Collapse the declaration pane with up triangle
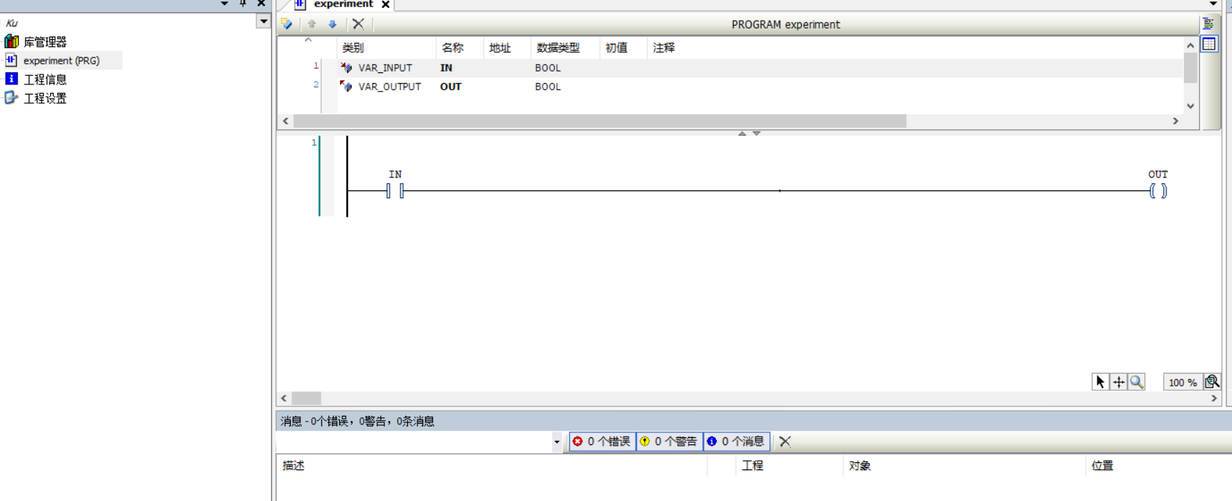Viewport: 1232px width, 501px height. [742, 133]
